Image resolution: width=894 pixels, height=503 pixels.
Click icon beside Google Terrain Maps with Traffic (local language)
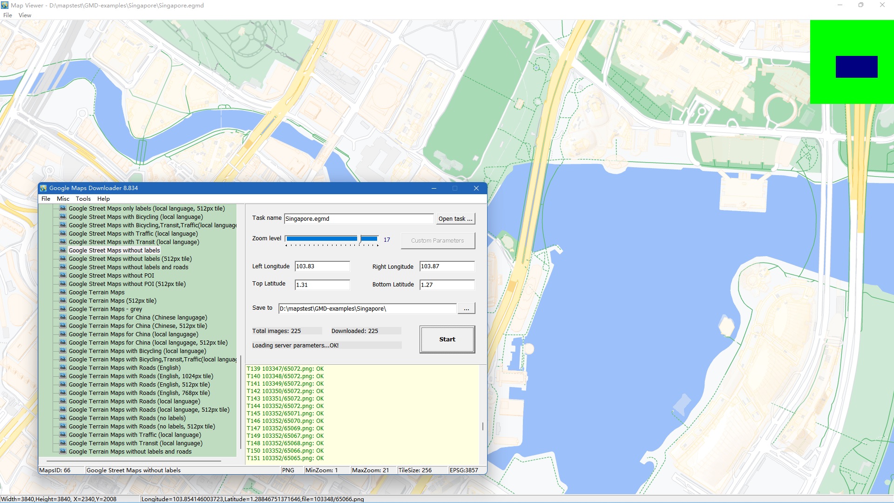click(x=63, y=435)
